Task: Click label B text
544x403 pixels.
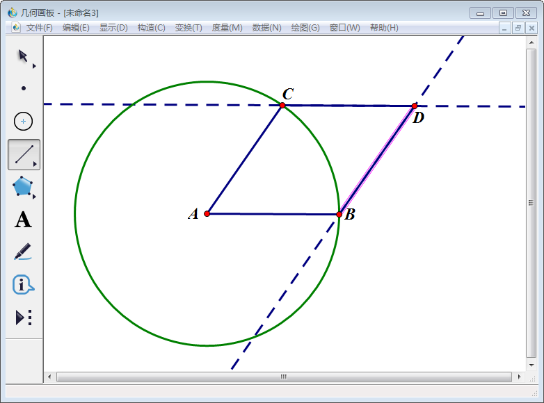Action: pos(350,214)
